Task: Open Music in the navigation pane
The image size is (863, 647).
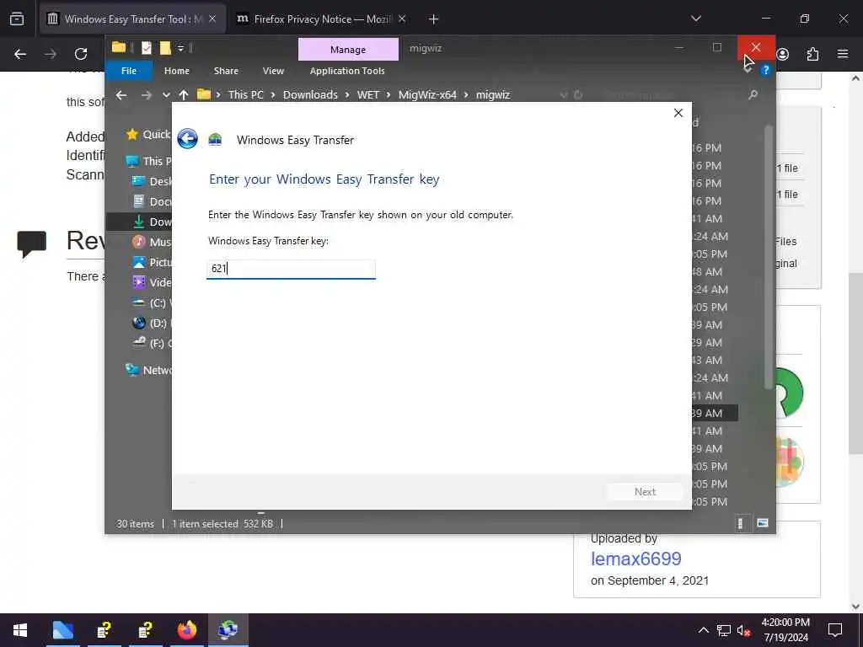Action: click(x=152, y=242)
